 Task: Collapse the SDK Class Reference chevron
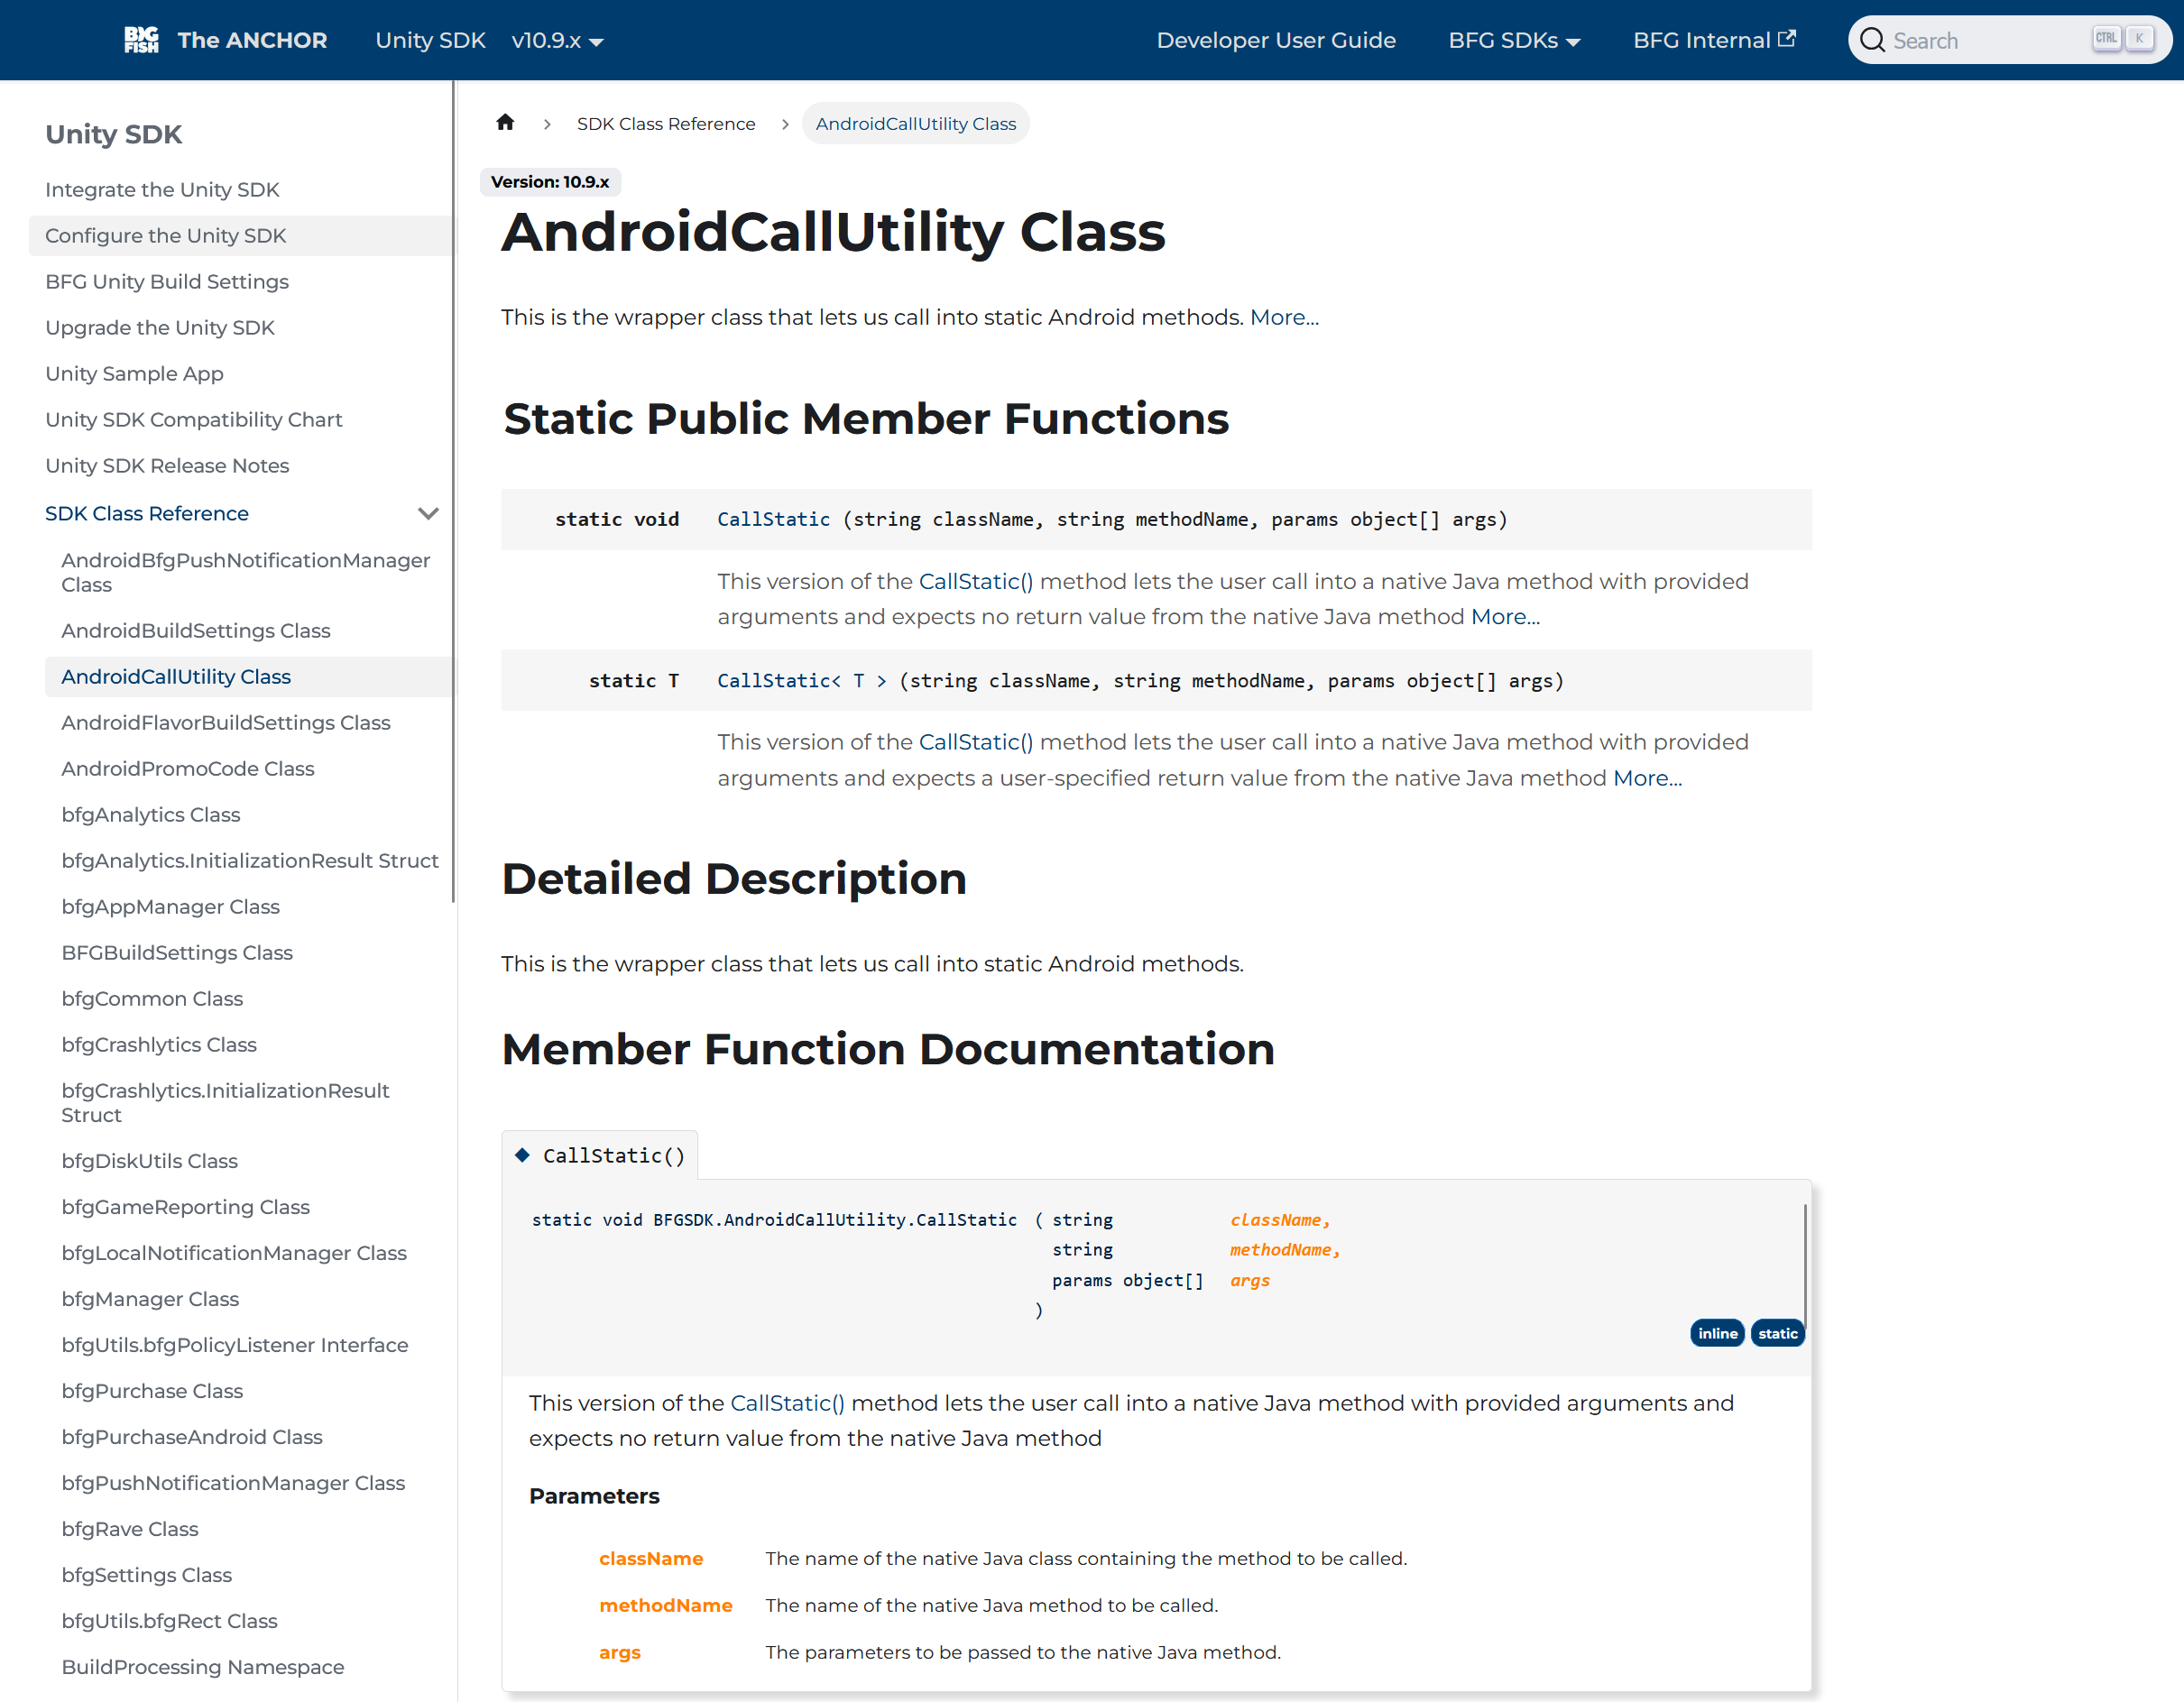click(x=428, y=513)
